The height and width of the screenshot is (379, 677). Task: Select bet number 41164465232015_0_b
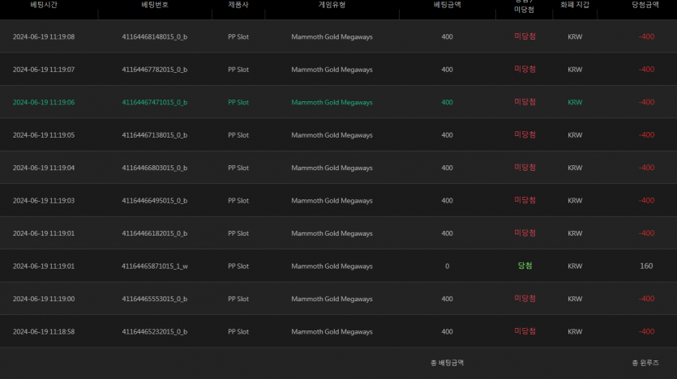point(155,331)
